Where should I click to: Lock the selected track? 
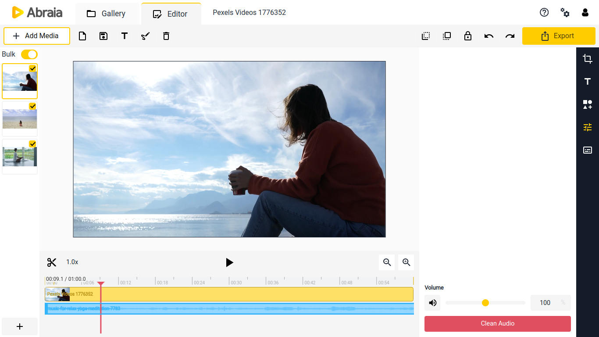(468, 36)
